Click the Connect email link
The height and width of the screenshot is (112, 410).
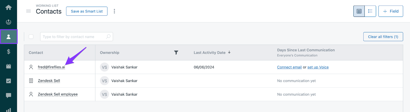(289, 67)
